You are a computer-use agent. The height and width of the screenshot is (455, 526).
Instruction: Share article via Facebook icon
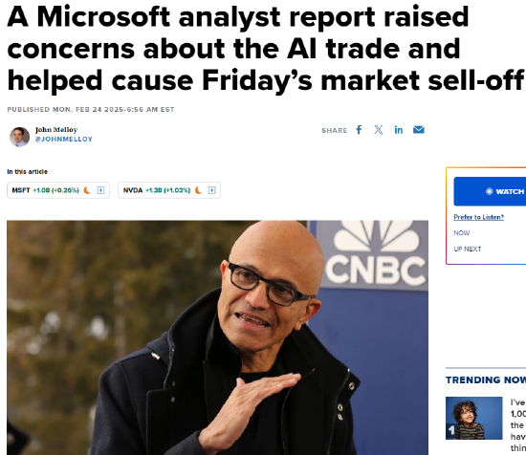pos(359,130)
